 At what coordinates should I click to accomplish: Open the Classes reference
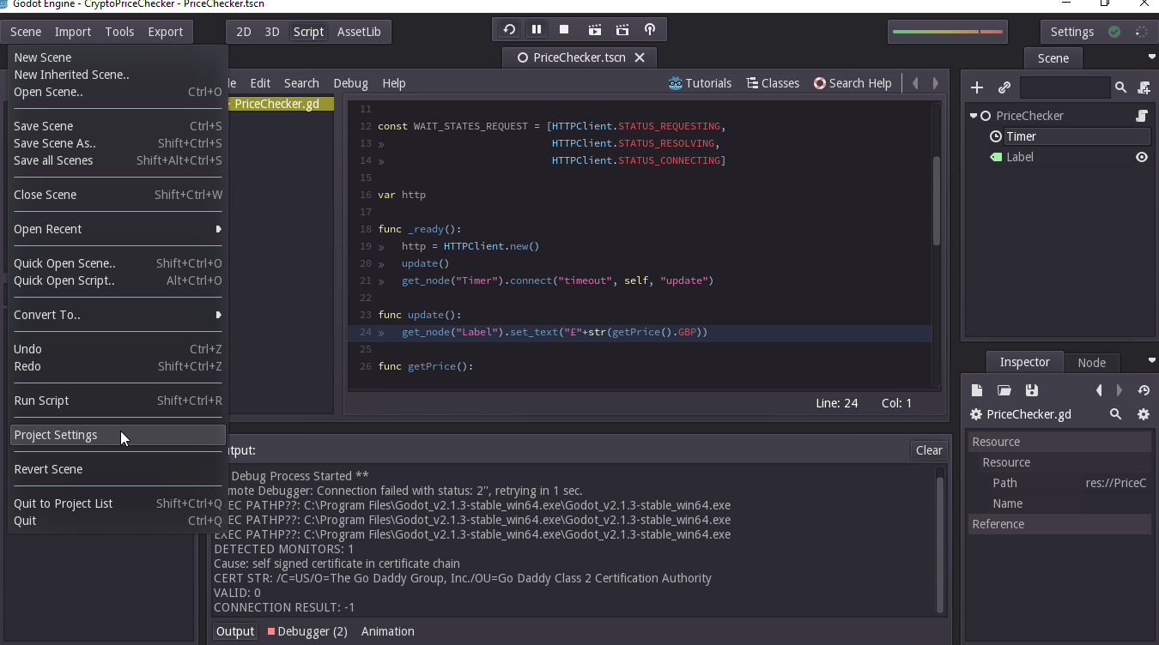pyautogui.click(x=773, y=83)
